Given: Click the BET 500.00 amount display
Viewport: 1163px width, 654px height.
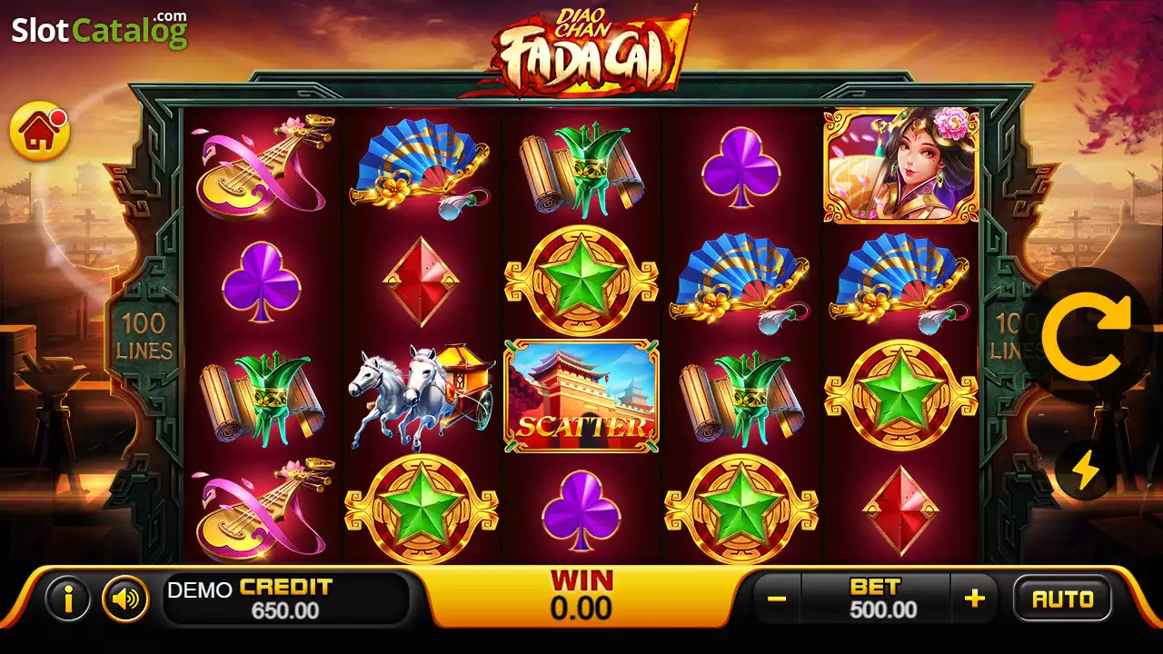Looking at the screenshot, I should (x=876, y=599).
